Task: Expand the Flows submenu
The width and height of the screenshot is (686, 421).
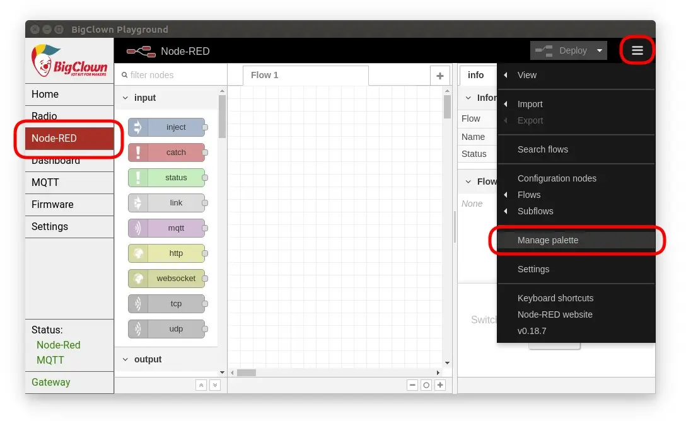Action: [x=576, y=195]
